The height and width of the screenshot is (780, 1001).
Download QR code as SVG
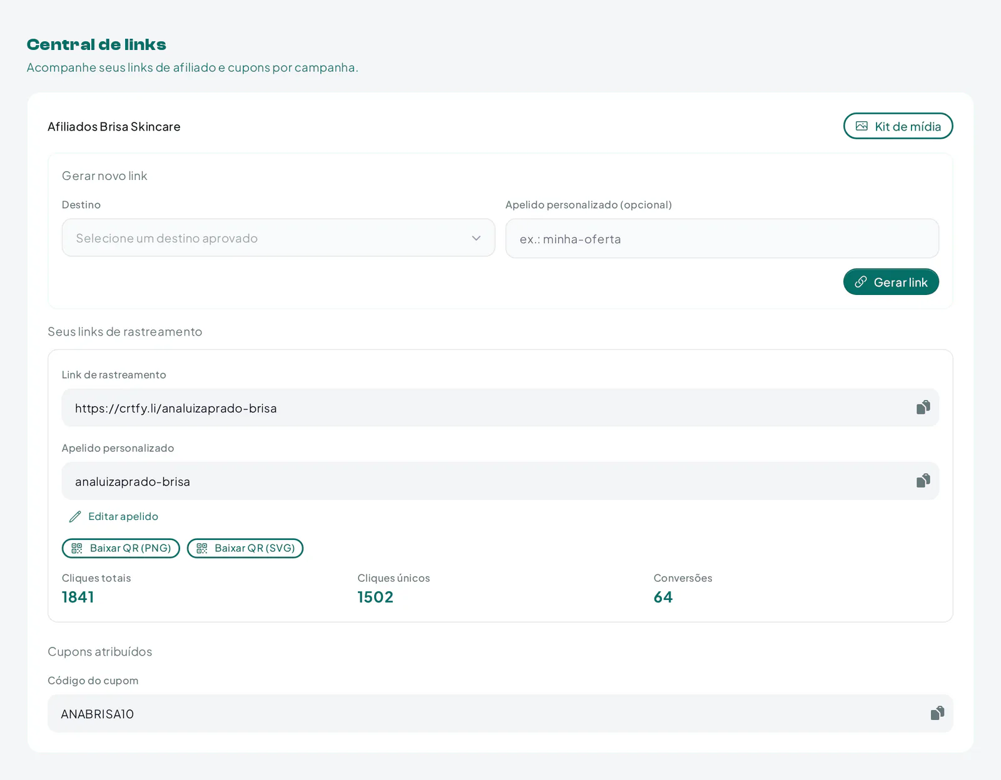pos(245,548)
